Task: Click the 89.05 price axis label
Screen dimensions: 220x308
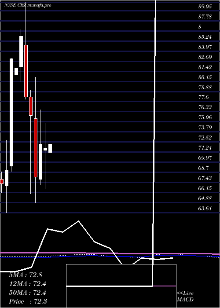Action: pos(205,7)
